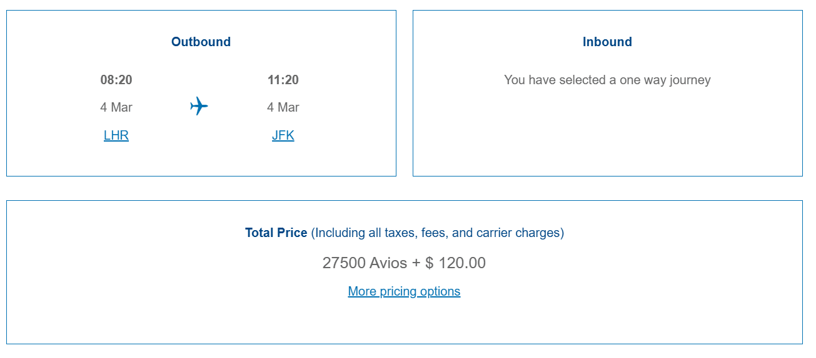The image size is (816, 358).
Task: Click the 4 Mar date under 08:20
Action: coord(116,107)
